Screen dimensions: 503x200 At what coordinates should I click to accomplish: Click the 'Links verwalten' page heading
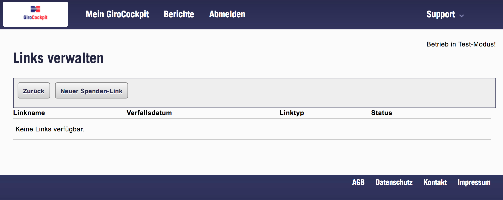[58, 58]
